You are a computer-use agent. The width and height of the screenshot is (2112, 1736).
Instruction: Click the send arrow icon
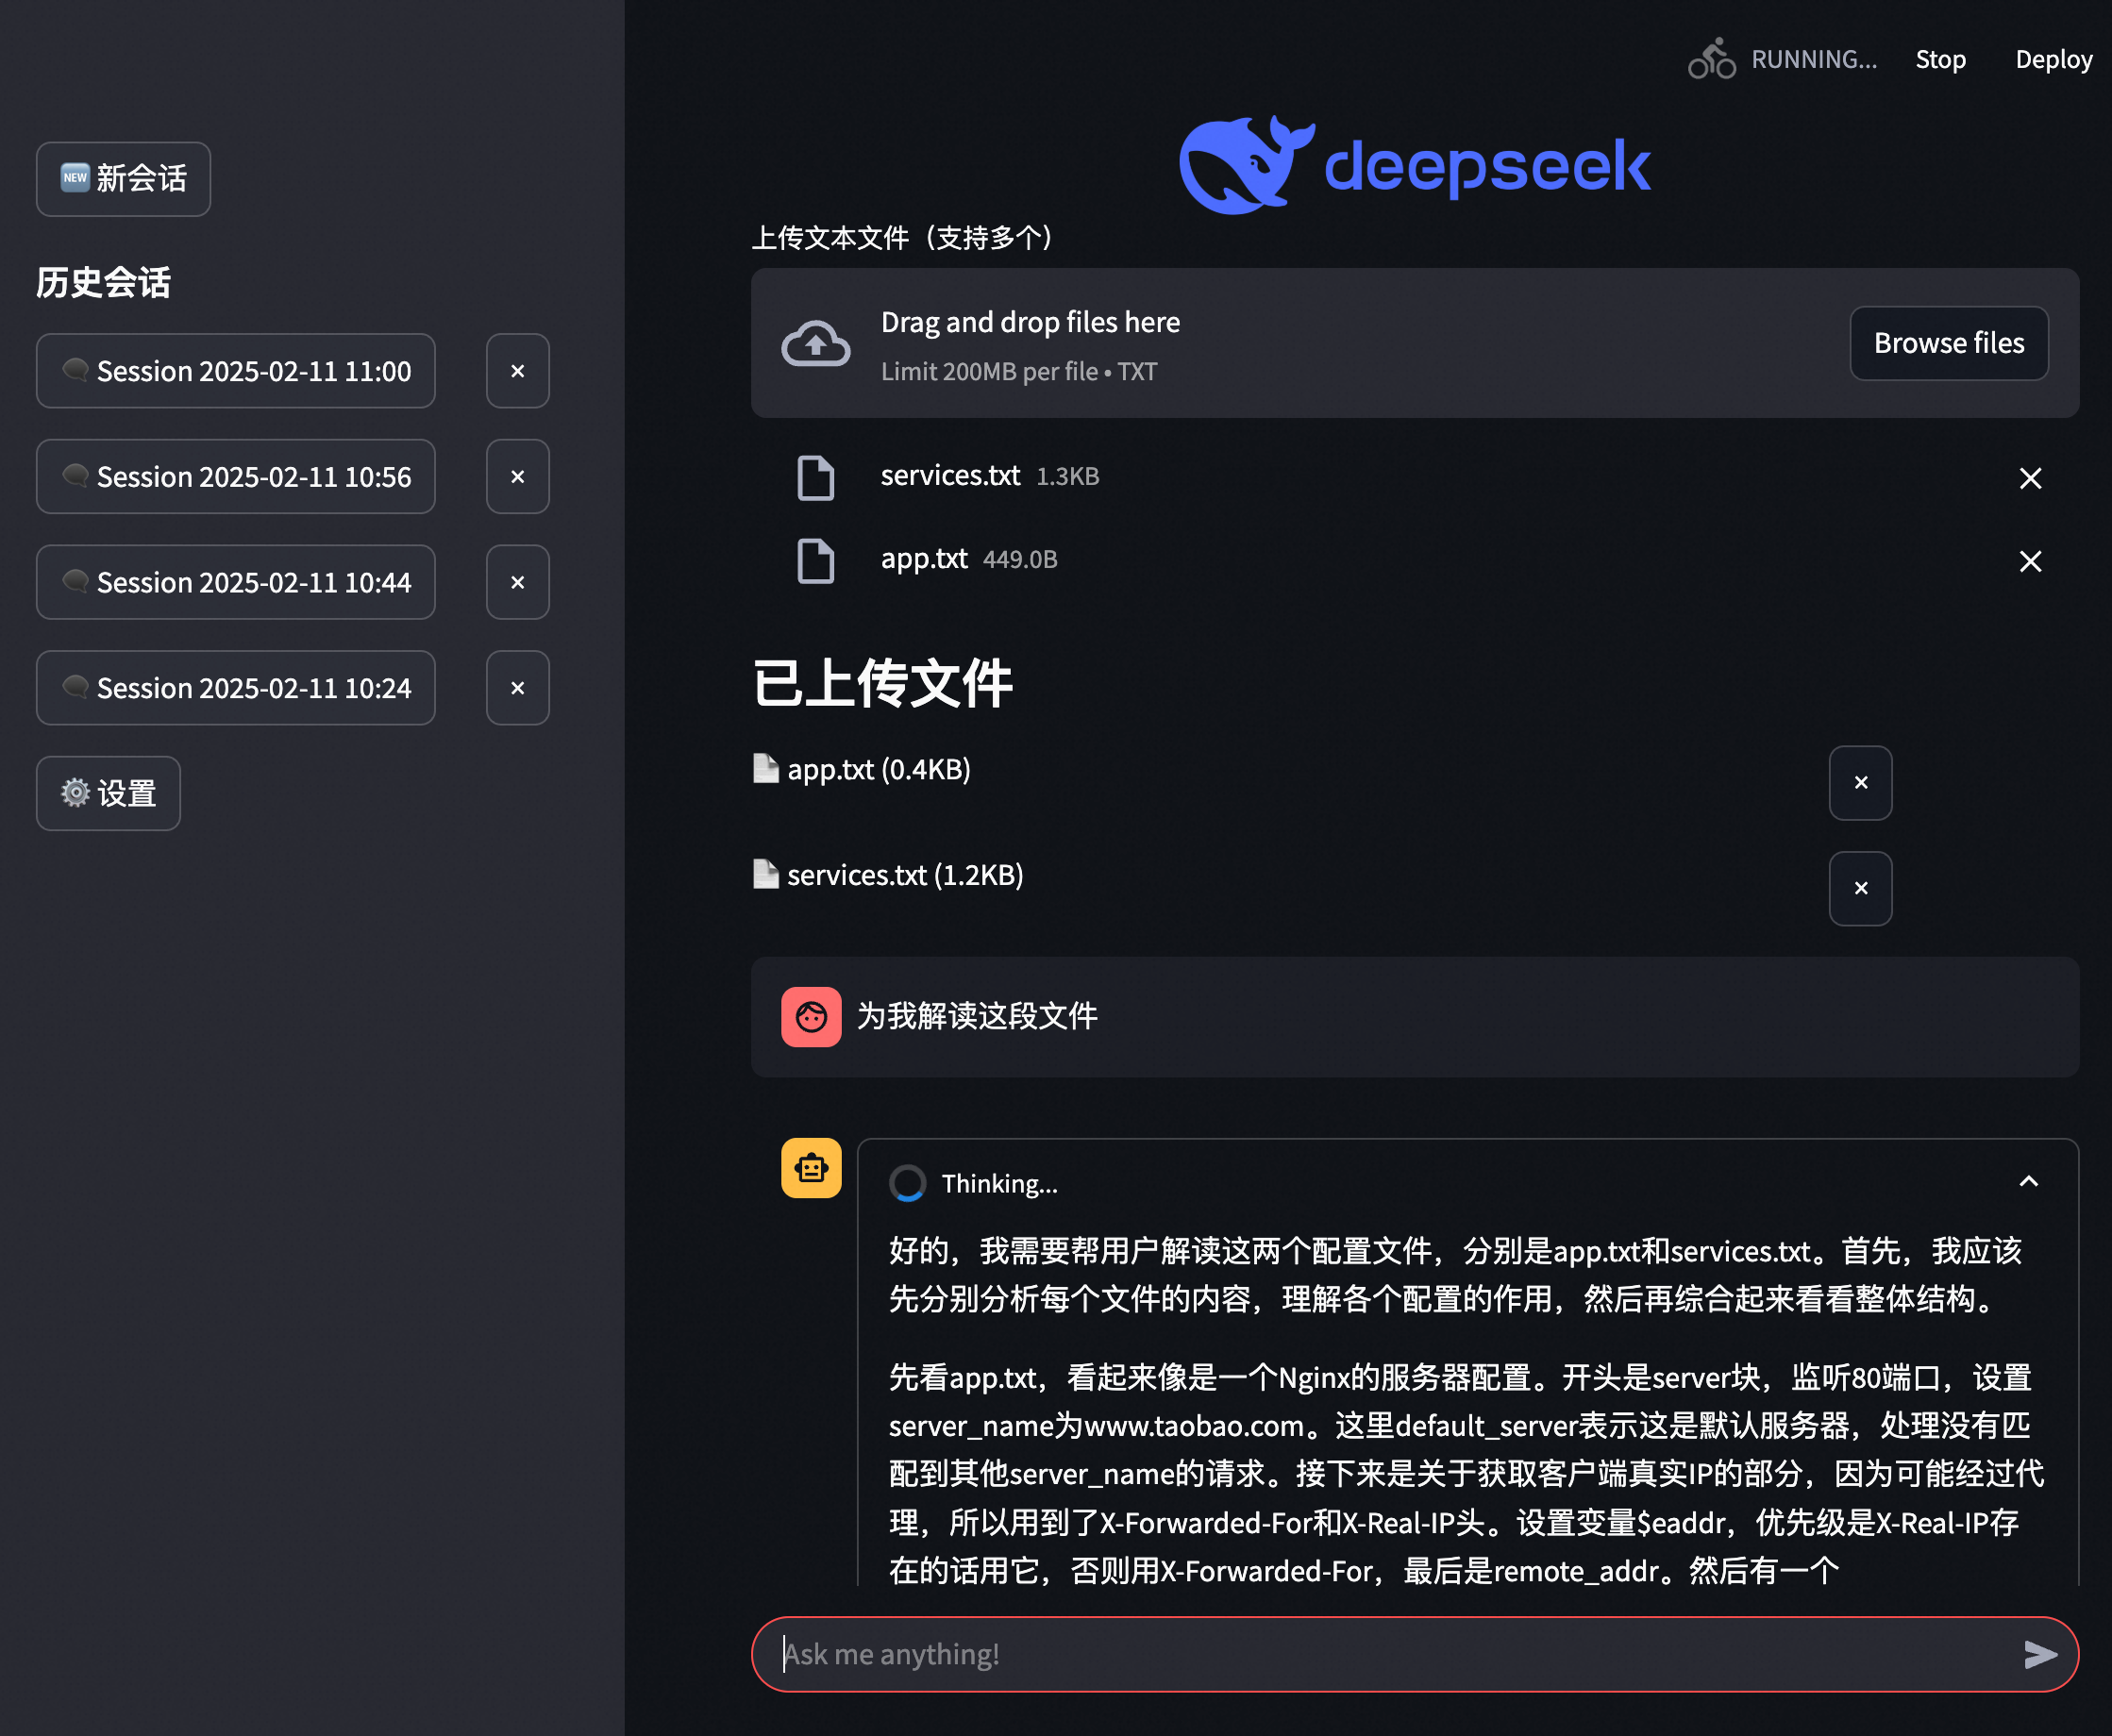[2039, 1654]
